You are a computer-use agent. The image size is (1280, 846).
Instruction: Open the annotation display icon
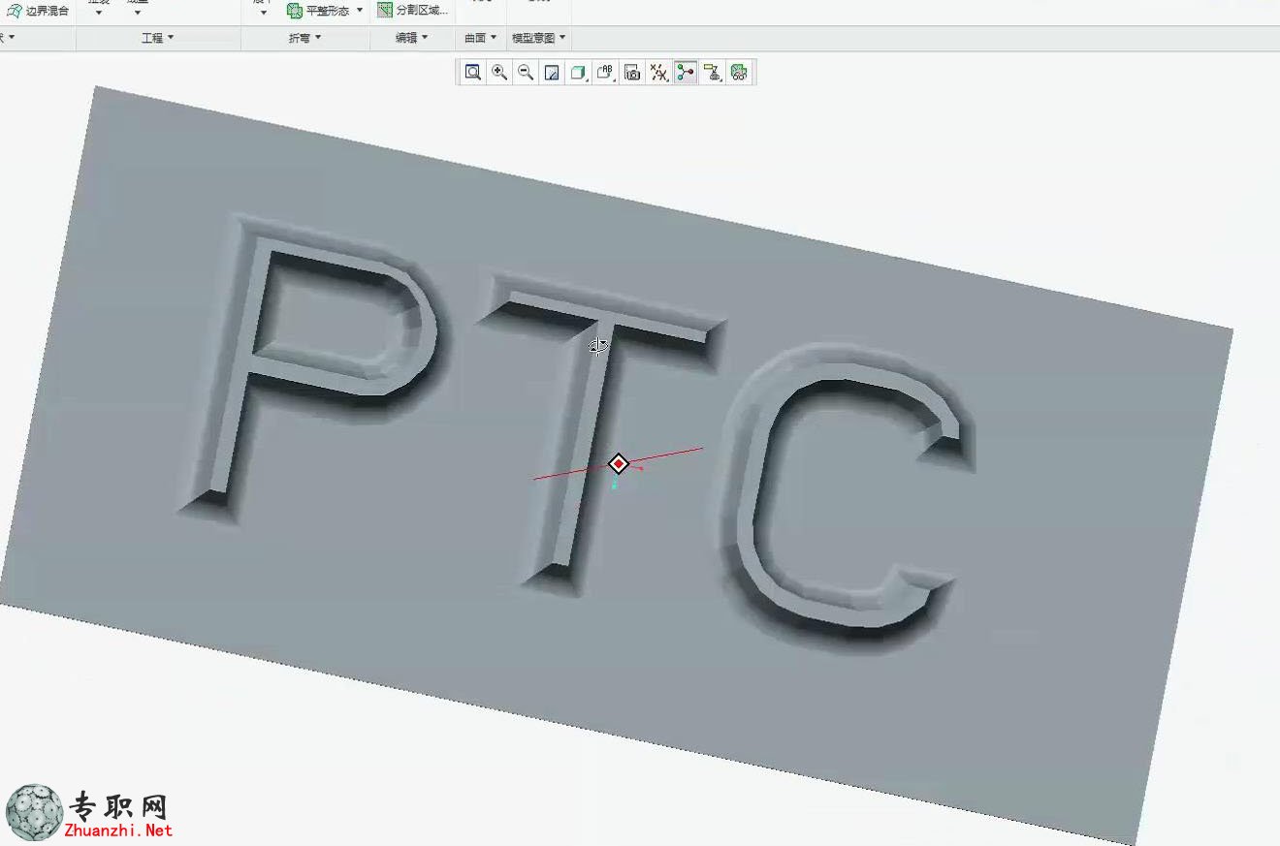(x=713, y=73)
